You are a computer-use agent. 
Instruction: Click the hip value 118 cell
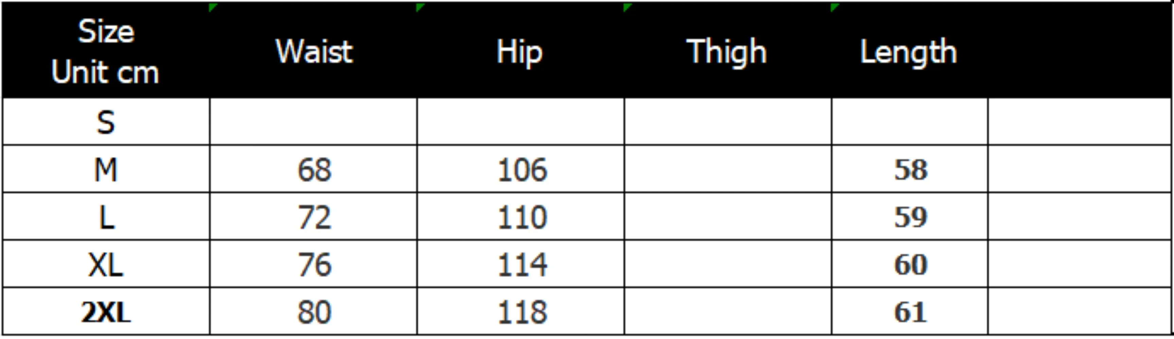pos(521,312)
